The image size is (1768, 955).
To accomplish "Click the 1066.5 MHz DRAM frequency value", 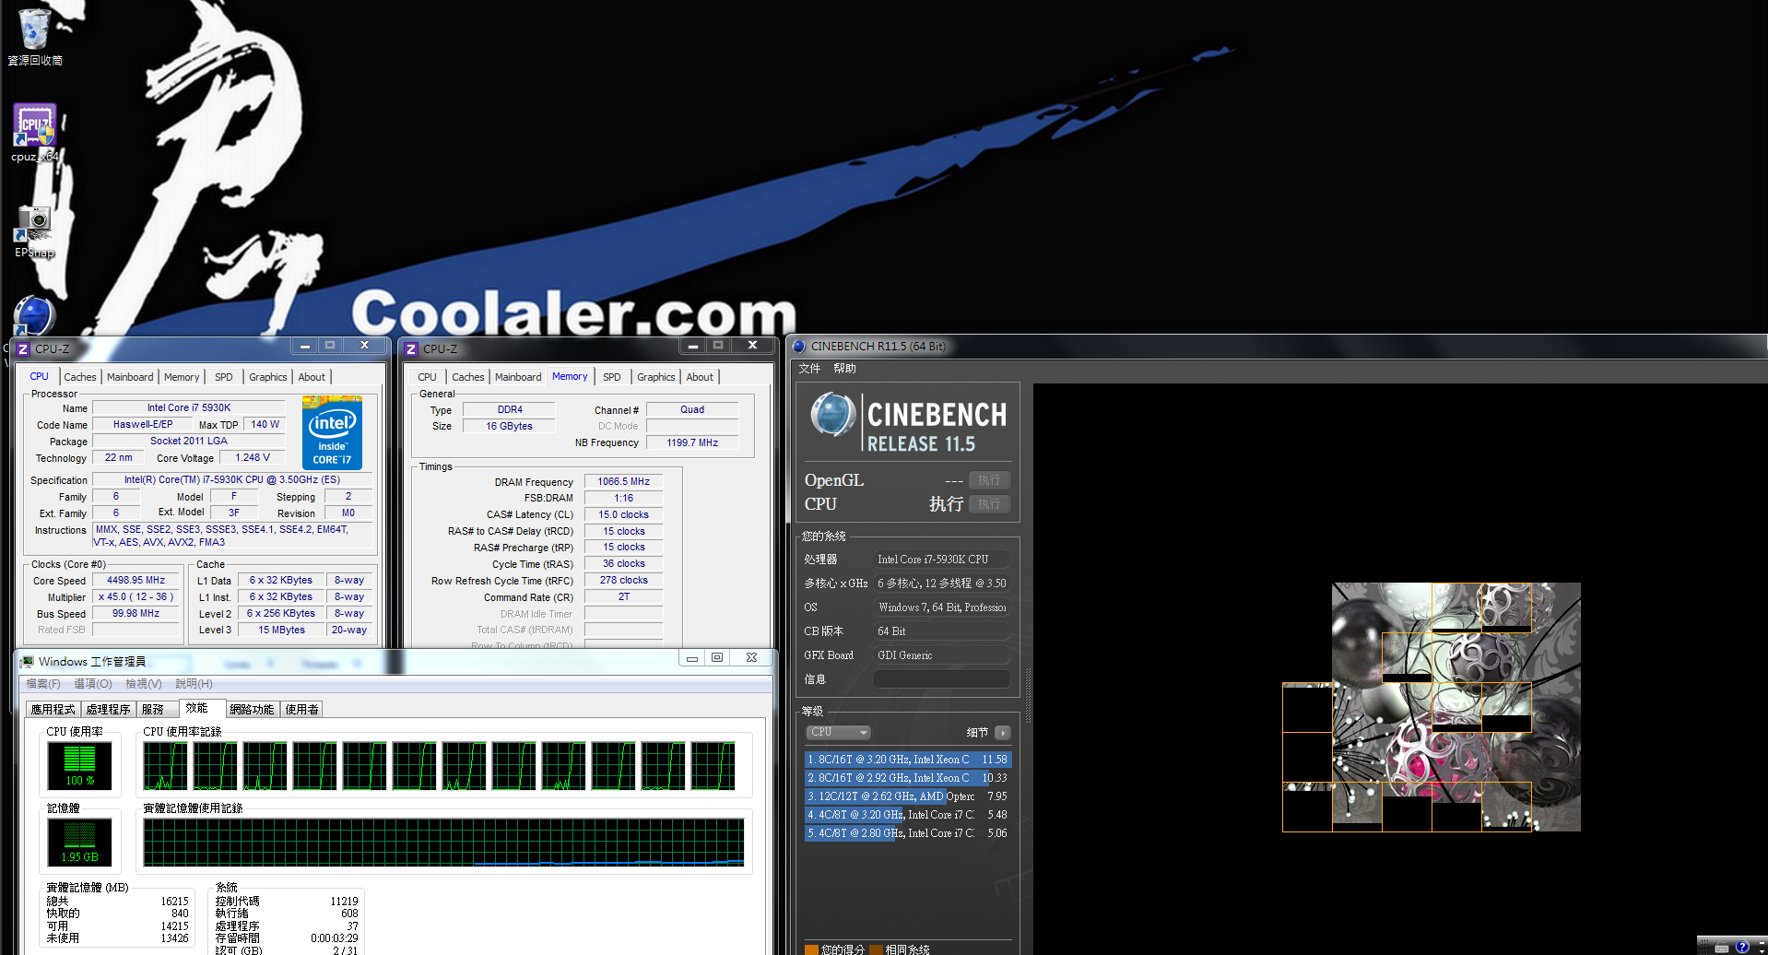I will [x=624, y=482].
